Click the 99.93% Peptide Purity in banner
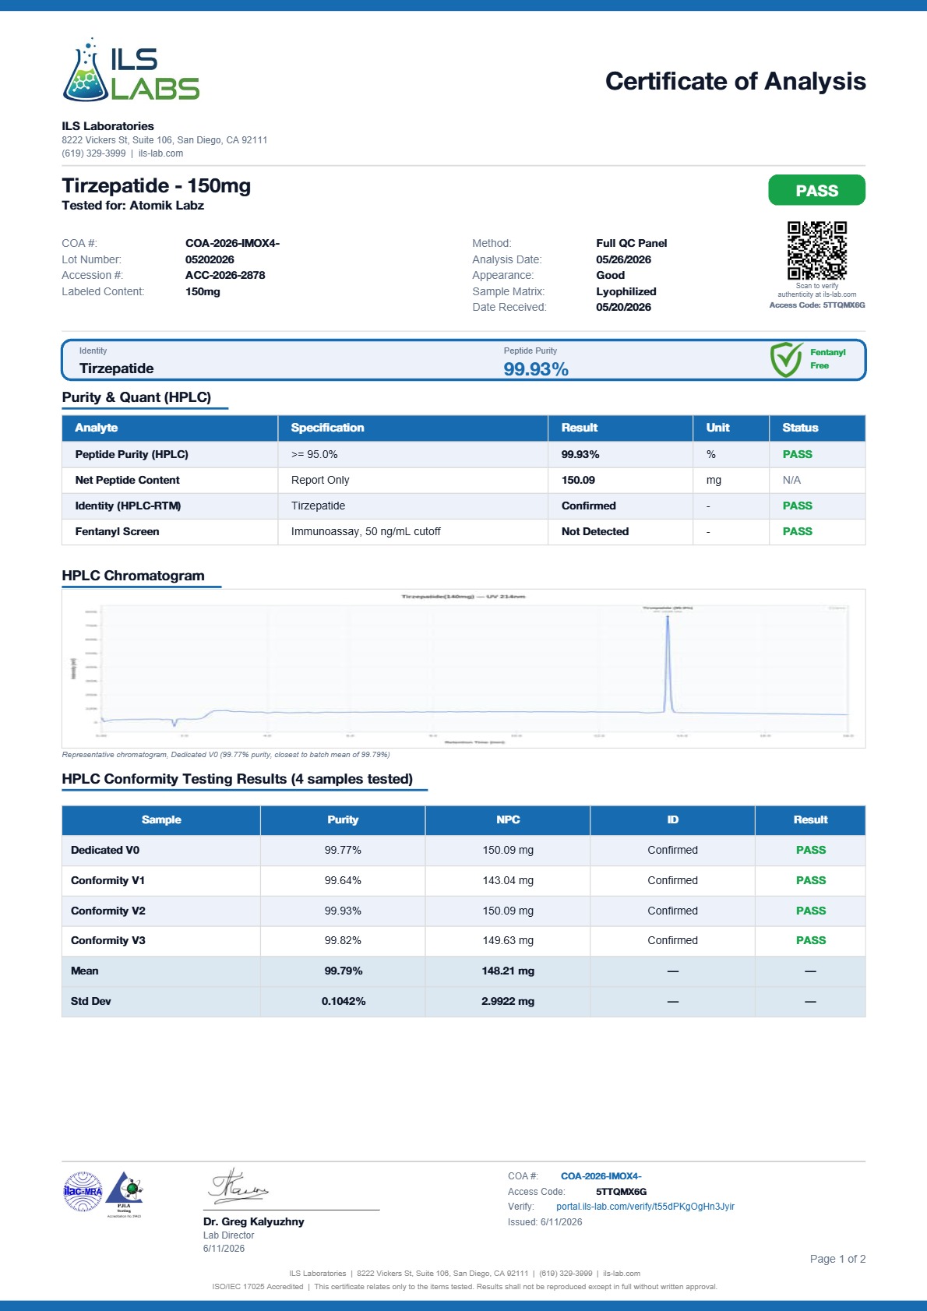The height and width of the screenshot is (1311, 927). [x=536, y=369]
